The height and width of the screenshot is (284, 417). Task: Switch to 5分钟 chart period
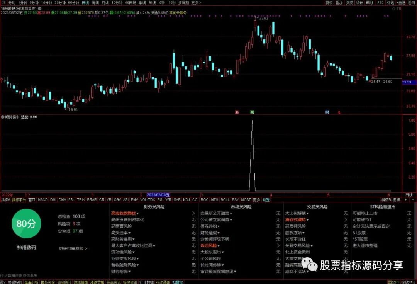pos(34,3)
